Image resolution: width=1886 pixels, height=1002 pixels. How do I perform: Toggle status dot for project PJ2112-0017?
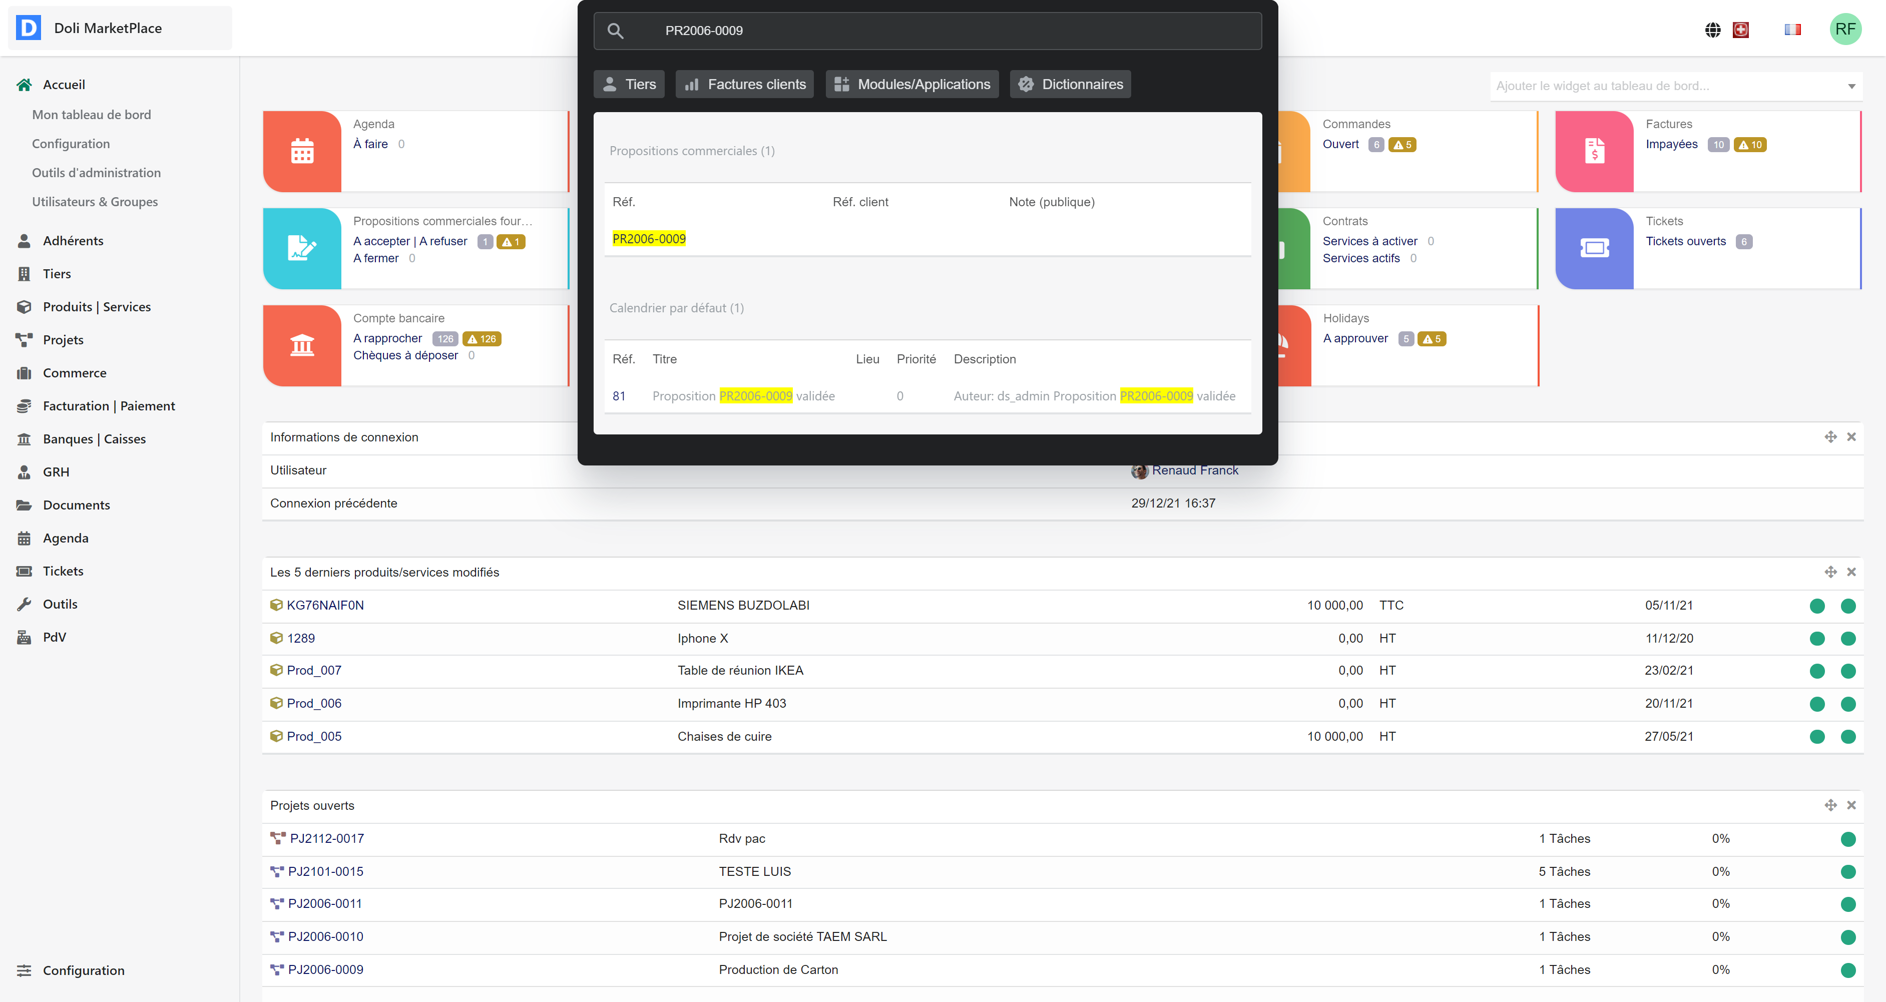[x=1848, y=839]
